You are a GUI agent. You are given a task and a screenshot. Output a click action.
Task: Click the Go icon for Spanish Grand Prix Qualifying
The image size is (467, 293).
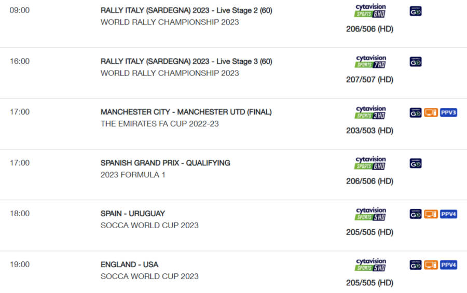pos(416,163)
